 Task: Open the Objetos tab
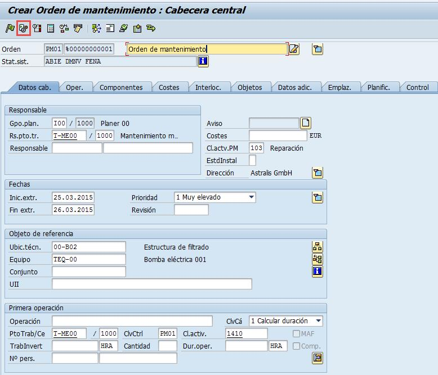[x=250, y=87]
